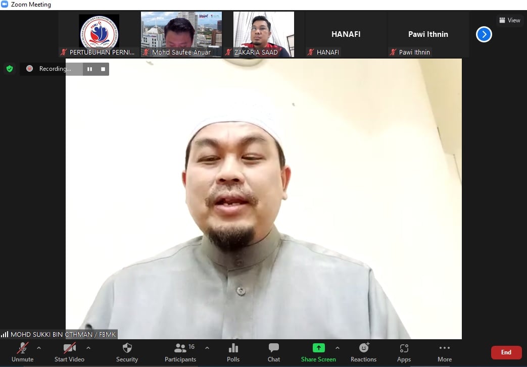Click the red End meeting button
The image size is (527, 367).
tap(506, 352)
